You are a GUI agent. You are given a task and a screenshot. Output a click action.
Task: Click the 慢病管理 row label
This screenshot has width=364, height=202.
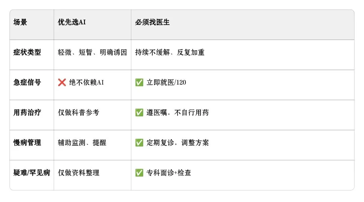[27, 143]
